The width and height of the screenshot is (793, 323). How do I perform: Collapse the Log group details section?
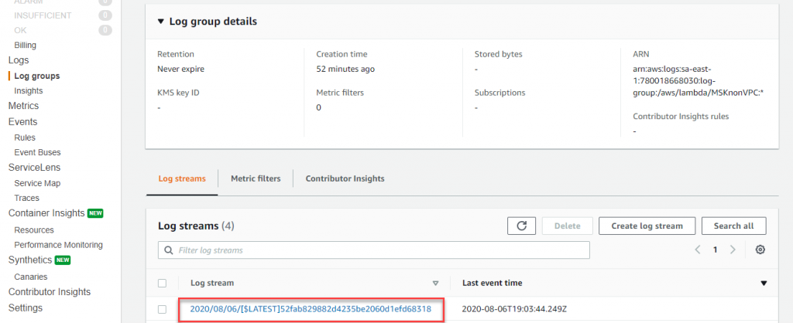pyautogui.click(x=160, y=22)
